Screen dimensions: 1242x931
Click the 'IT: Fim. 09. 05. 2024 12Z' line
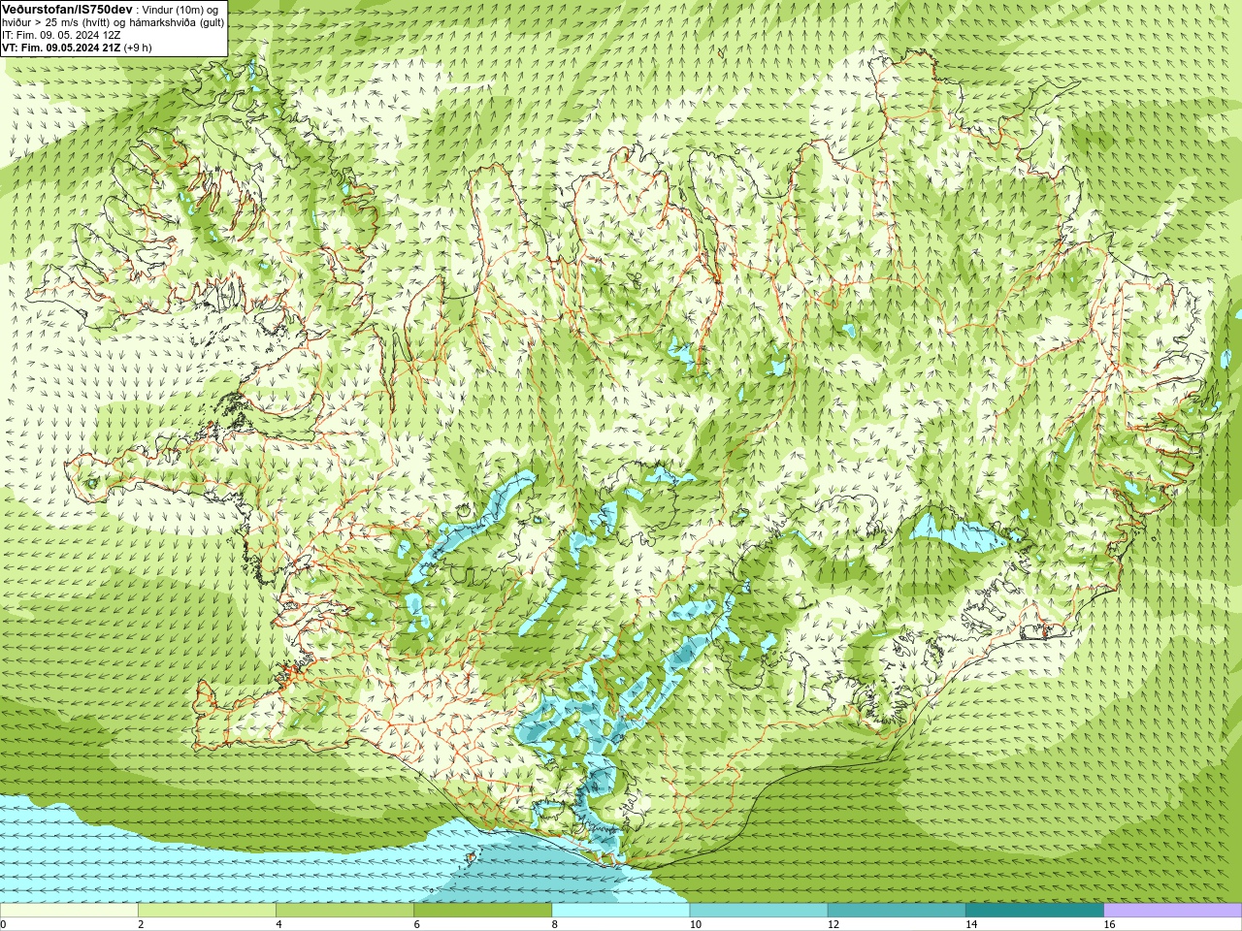(x=61, y=35)
